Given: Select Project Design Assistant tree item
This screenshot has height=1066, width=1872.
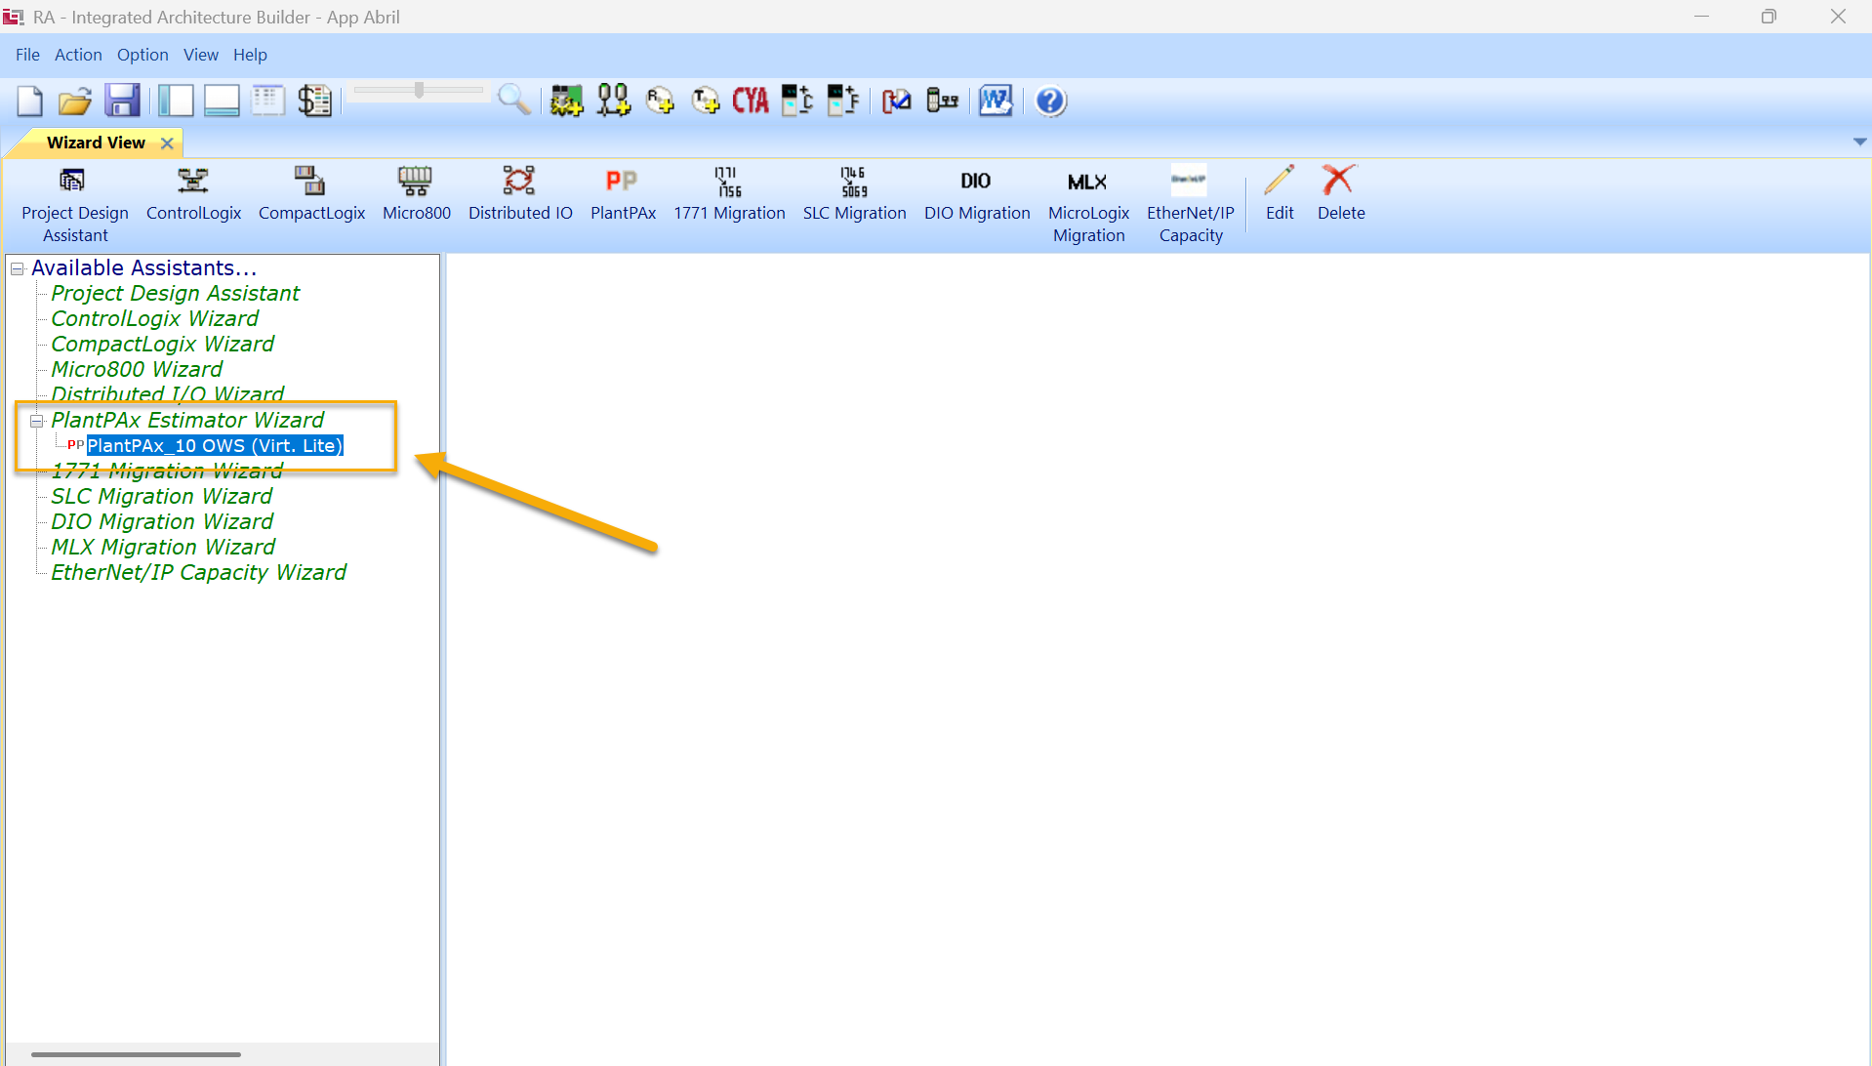Looking at the screenshot, I should click(x=175, y=293).
